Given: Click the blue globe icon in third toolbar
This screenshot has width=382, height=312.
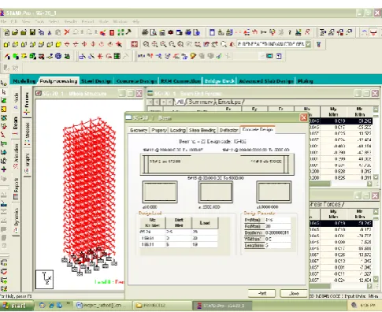Looking at the screenshot, I should pos(58,56).
